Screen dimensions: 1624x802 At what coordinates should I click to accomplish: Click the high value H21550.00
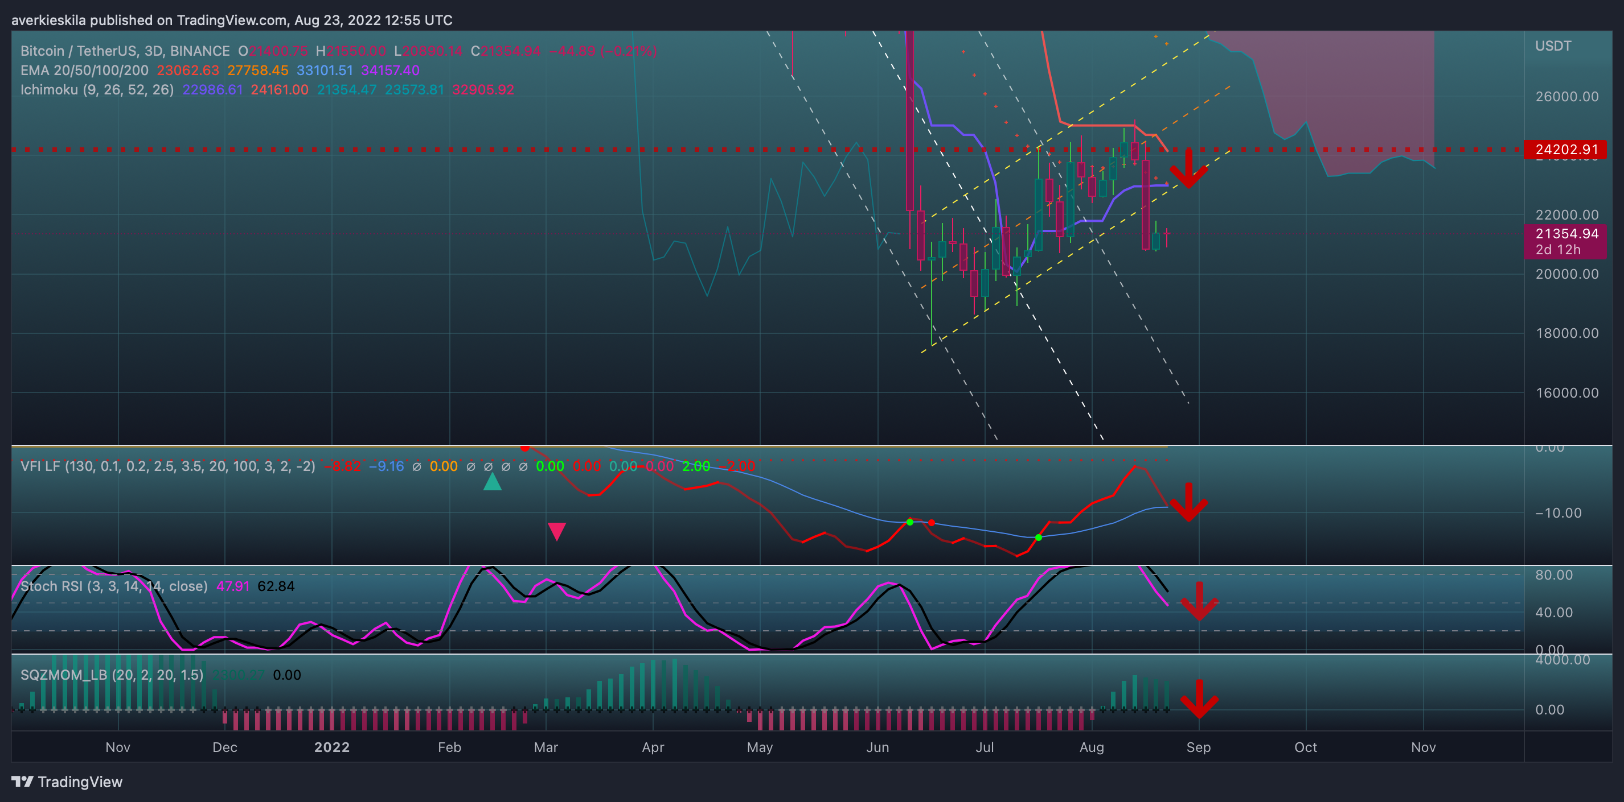coord(351,51)
